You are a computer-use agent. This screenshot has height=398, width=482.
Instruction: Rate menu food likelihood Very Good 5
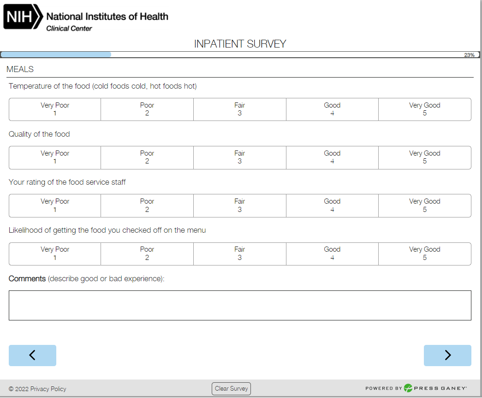coord(425,253)
